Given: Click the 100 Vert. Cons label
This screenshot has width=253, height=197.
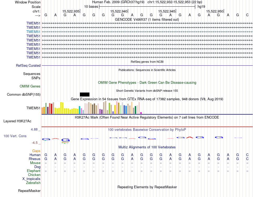Looking at the screenshot, I should [x=15, y=136].
